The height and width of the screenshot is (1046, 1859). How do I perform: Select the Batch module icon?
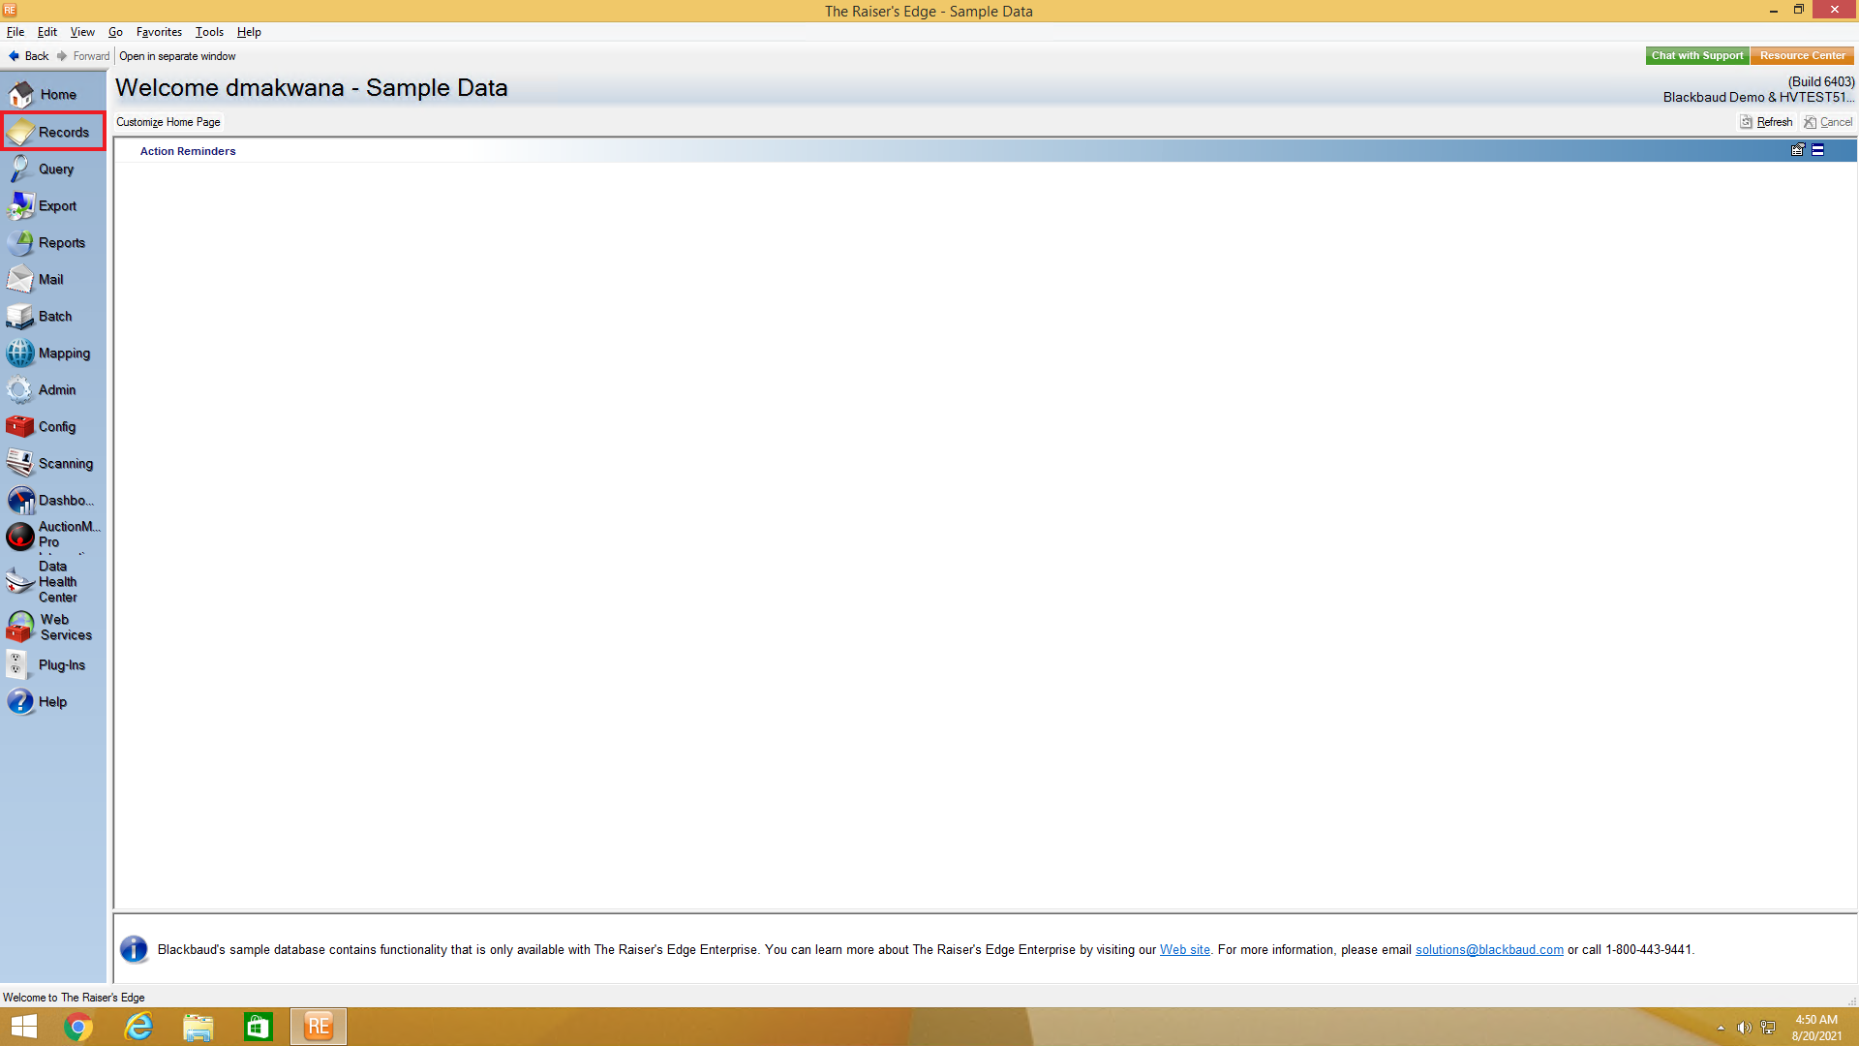click(20, 317)
